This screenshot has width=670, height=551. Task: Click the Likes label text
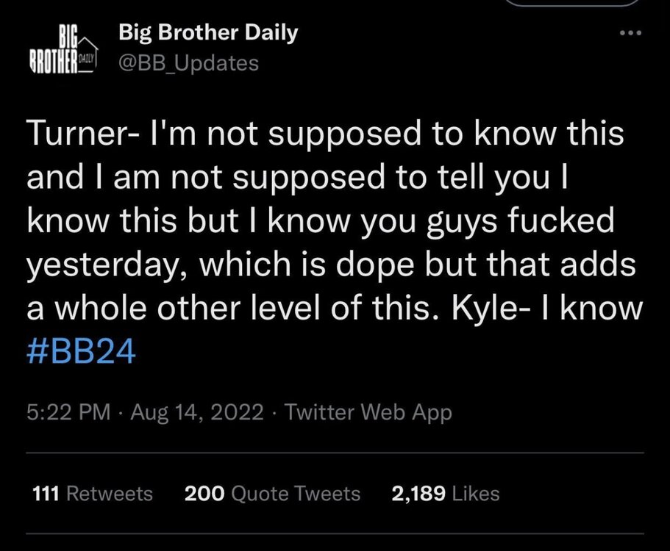click(x=475, y=494)
